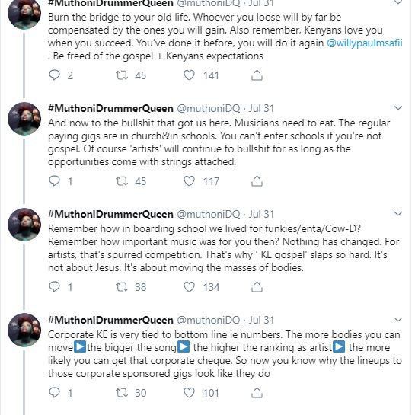Reply to the 'boarding school' tweet
The image size is (415, 415).
point(55,287)
